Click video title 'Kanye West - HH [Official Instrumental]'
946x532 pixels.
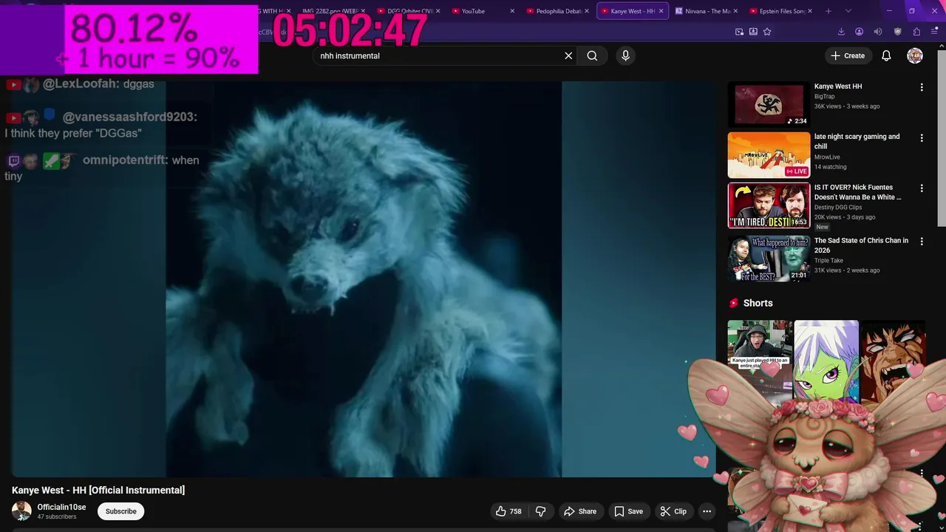(x=98, y=490)
